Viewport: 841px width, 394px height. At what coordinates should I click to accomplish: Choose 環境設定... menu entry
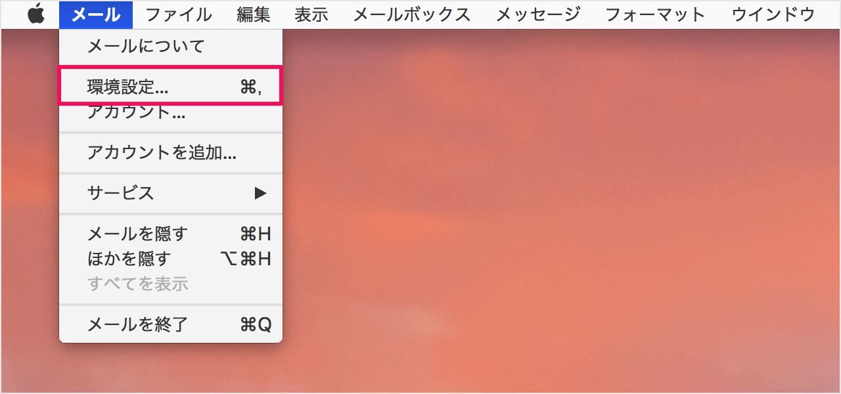171,86
